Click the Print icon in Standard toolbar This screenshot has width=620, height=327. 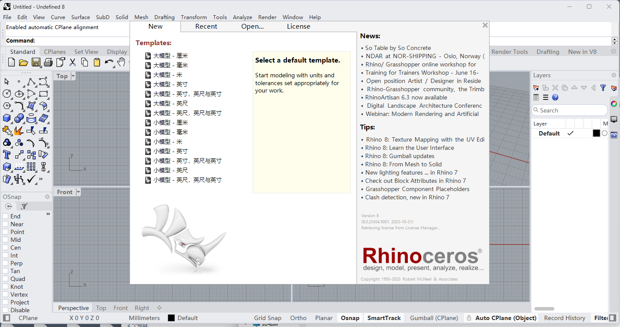pos(48,63)
